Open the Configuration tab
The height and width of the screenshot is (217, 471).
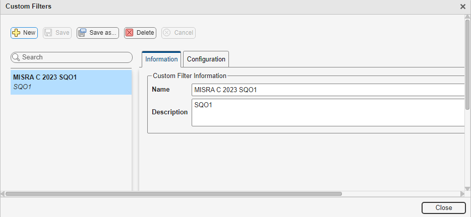tap(206, 59)
